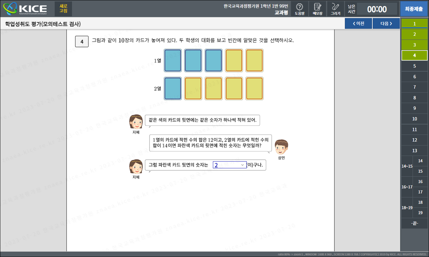Image resolution: width=429 pixels, height=257 pixels.
Task: Jump to question 16 in navigator
Action: (420, 182)
